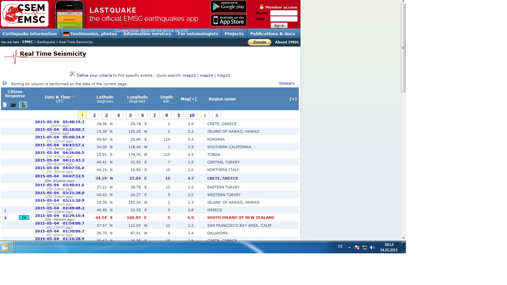Go to results page 5

pyautogui.click(x=131, y=115)
